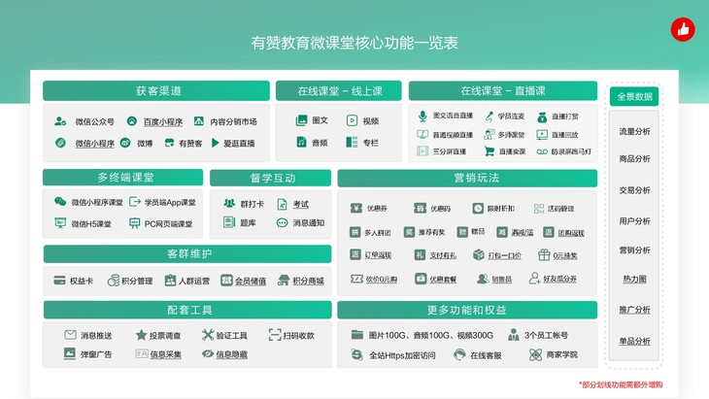Viewport: 709px width, 399px height.
Task: Click the 微信公众号 person icon
Action: tap(60, 121)
